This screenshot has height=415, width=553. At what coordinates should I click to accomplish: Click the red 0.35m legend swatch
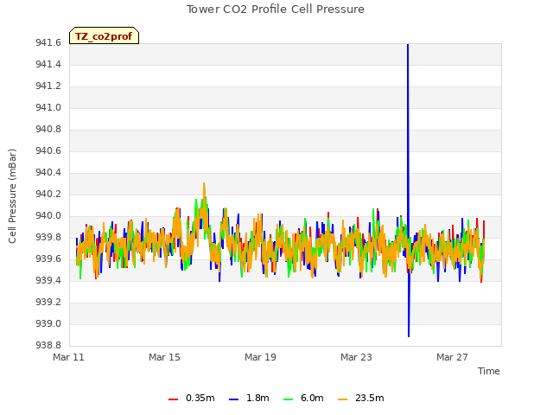click(x=173, y=399)
